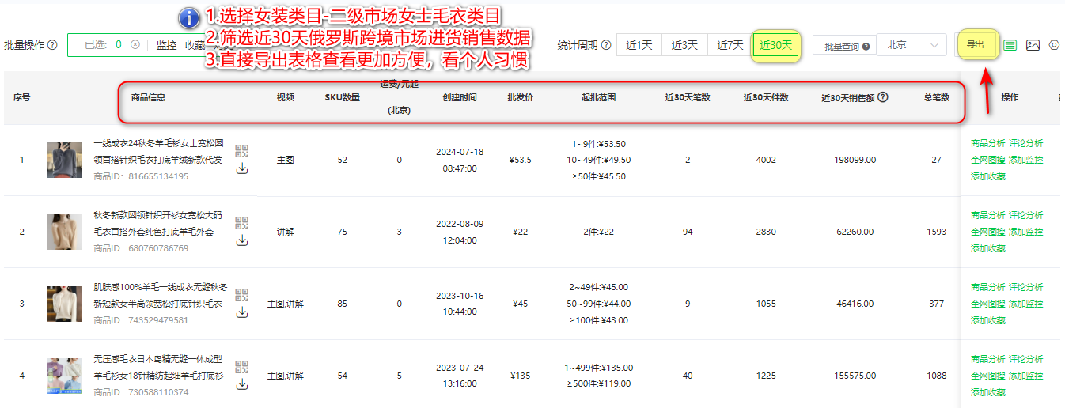Image resolution: width=1065 pixels, height=408 pixels.
Task: Click QR code icon for product 3
Action: click(242, 295)
